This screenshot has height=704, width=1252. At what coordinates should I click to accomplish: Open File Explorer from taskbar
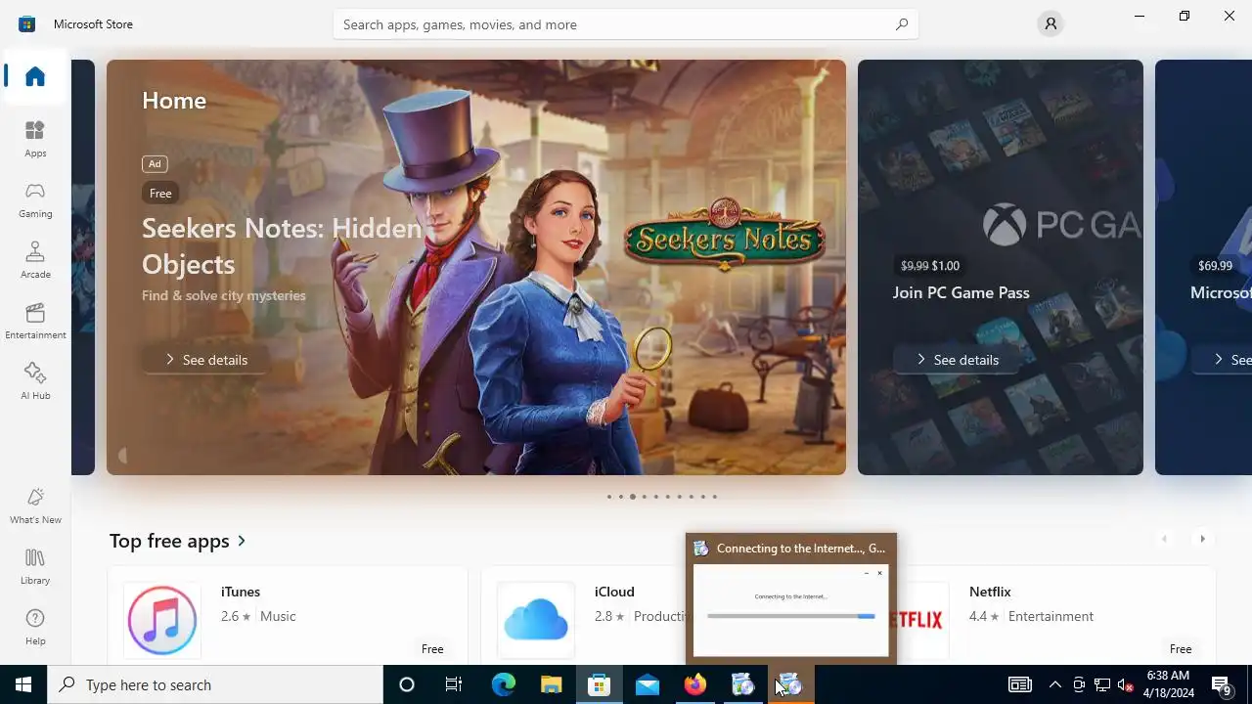(x=551, y=684)
